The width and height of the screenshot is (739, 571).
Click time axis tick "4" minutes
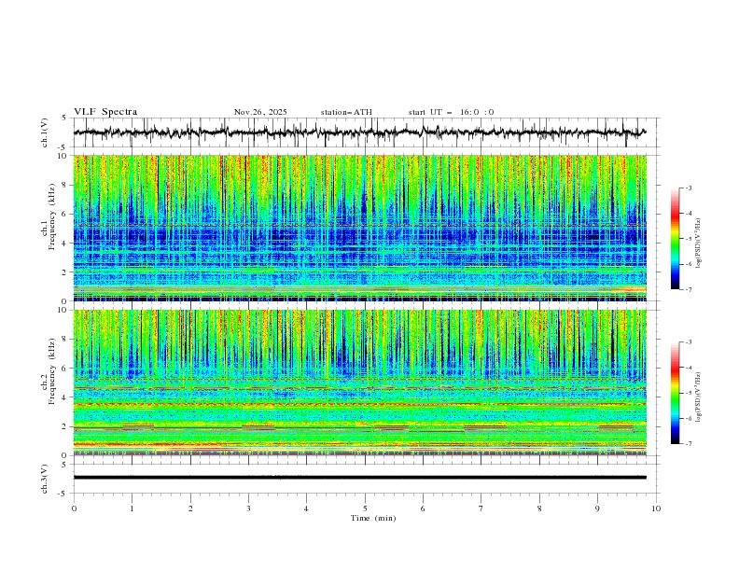(x=306, y=508)
